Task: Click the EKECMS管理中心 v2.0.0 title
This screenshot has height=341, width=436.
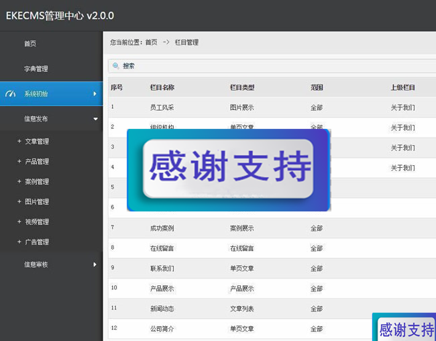Action: tap(60, 15)
